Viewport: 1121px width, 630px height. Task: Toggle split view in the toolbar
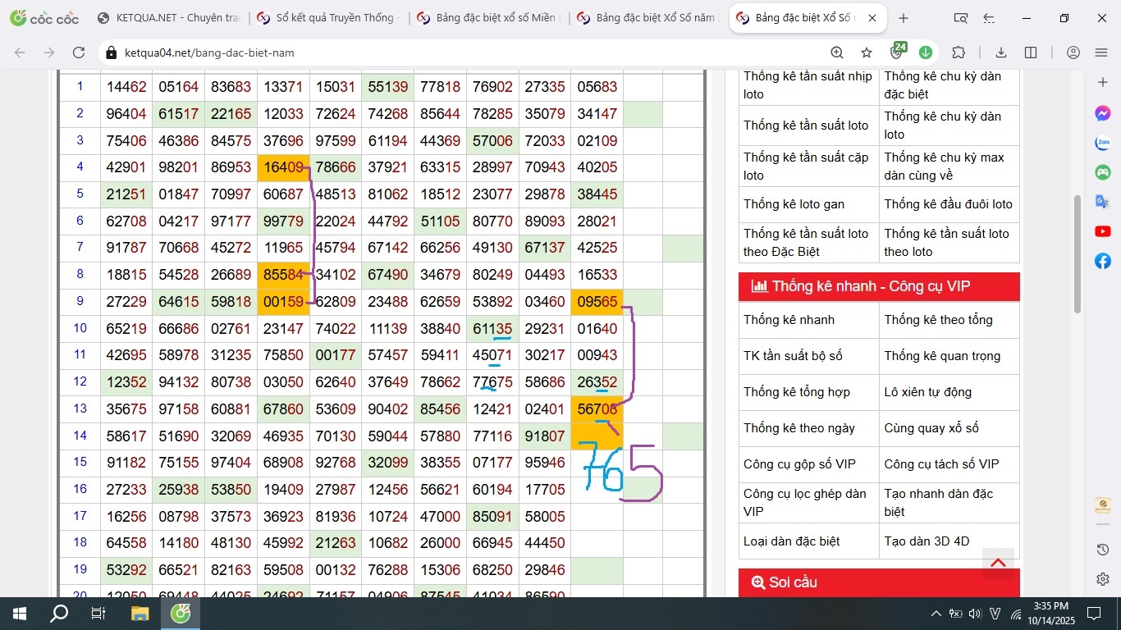click(x=1031, y=52)
